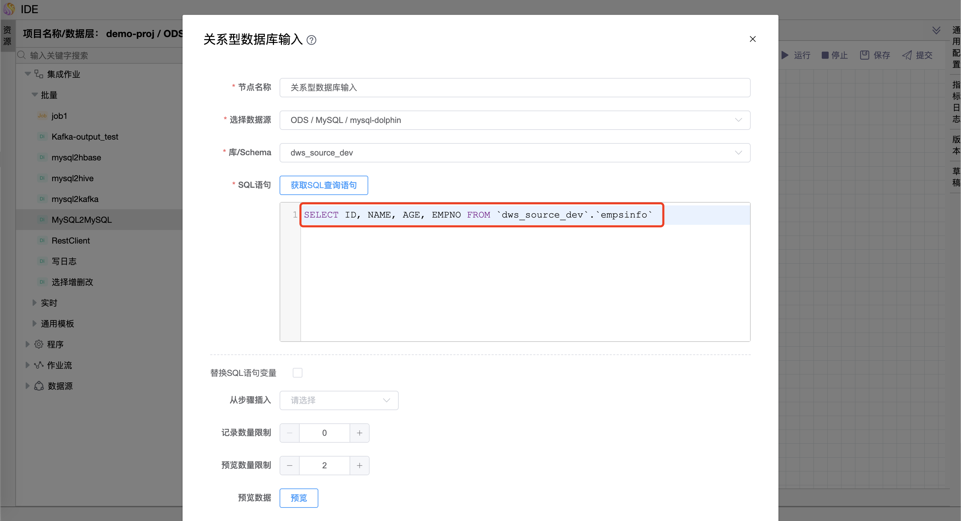Run the job using the 运行 icon
The width and height of the screenshot is (961, 521).
785,55
